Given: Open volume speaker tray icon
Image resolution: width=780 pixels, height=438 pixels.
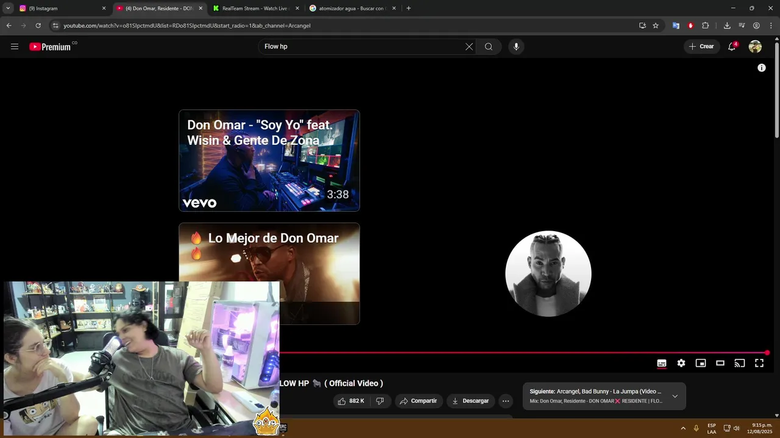Looking at the screenshot, I should point(736,428).
